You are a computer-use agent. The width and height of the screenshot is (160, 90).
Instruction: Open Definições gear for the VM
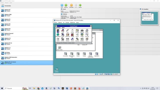(x=71, y=6)
